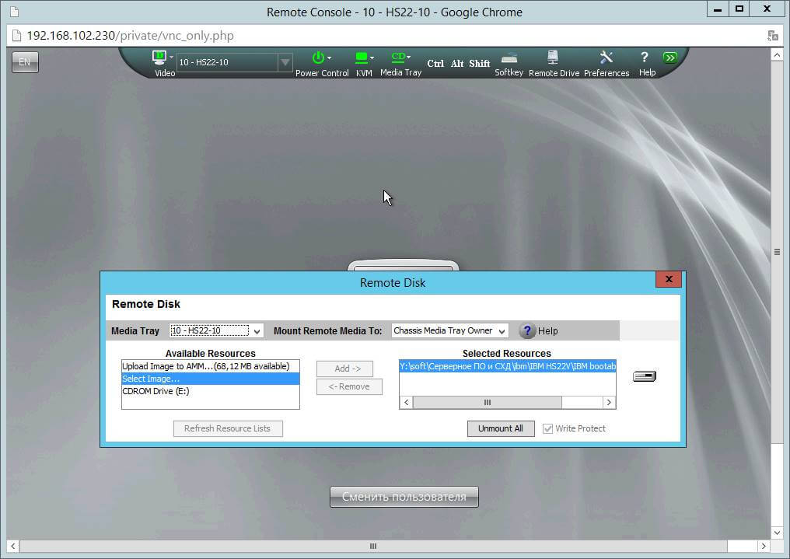This screenshot has height=559, width=790.
Task: Click the Power Control icon
Action: click(319, 58)
